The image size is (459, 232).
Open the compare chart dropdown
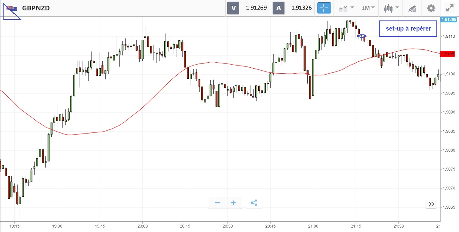tap(346, 8)
